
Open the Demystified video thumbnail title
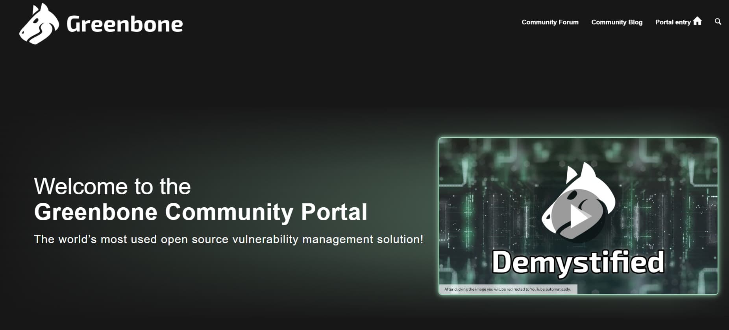coord(578,262)
